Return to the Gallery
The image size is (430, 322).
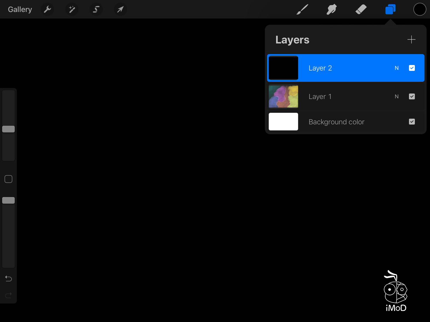(x=20, y=10)
